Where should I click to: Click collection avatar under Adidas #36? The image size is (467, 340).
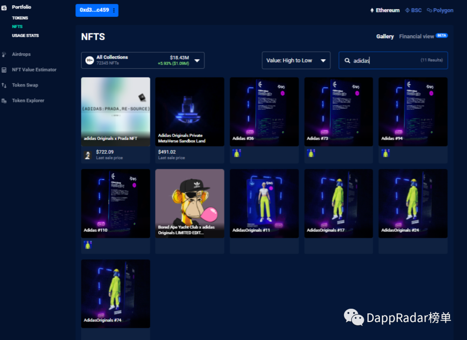(237, 153)
